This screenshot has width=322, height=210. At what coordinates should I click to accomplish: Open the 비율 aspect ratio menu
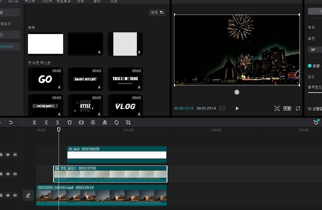point(287,108)
